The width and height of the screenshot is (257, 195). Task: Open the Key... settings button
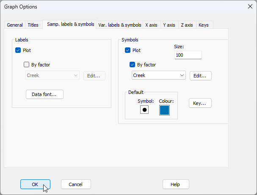pos(200,103)
